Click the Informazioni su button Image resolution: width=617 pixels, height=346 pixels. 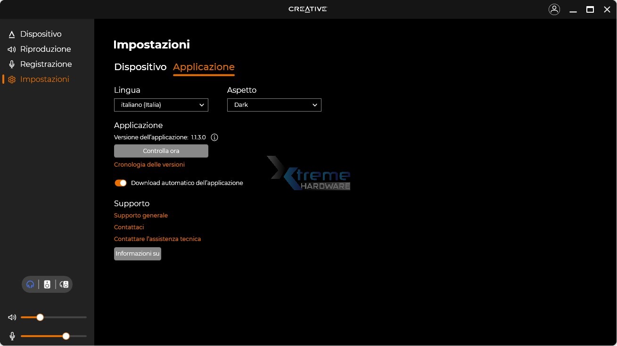click(137, 253)
